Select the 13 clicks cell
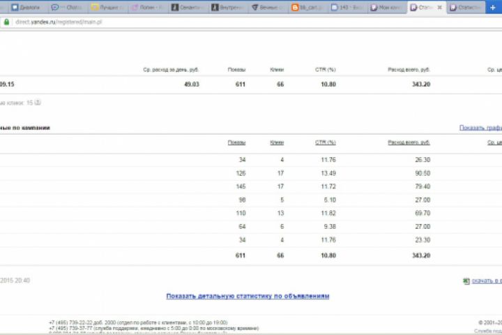The image size is (502, 335). 280,213
